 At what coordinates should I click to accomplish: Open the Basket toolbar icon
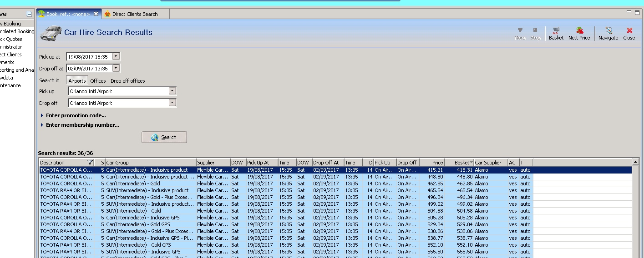(x=556, y=33)
